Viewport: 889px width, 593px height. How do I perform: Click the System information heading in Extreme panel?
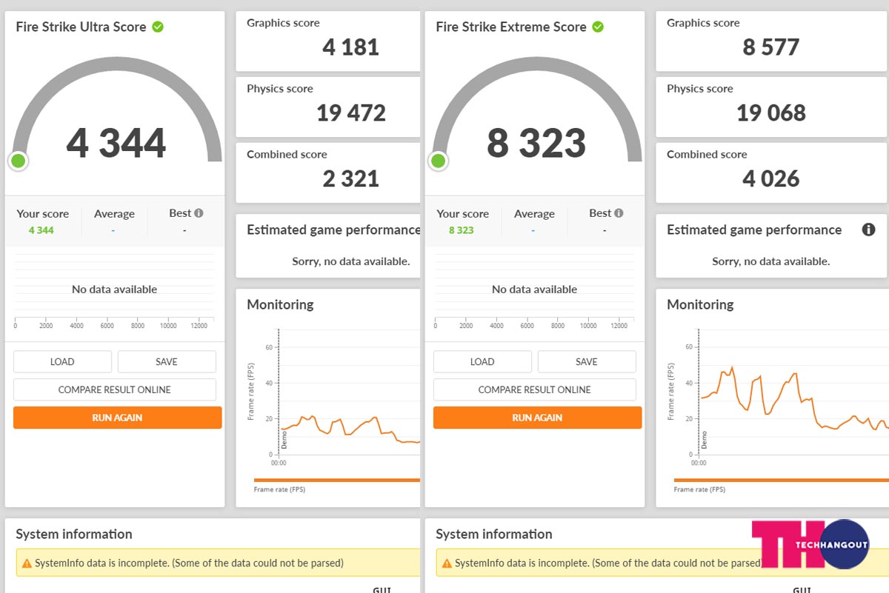494,535
